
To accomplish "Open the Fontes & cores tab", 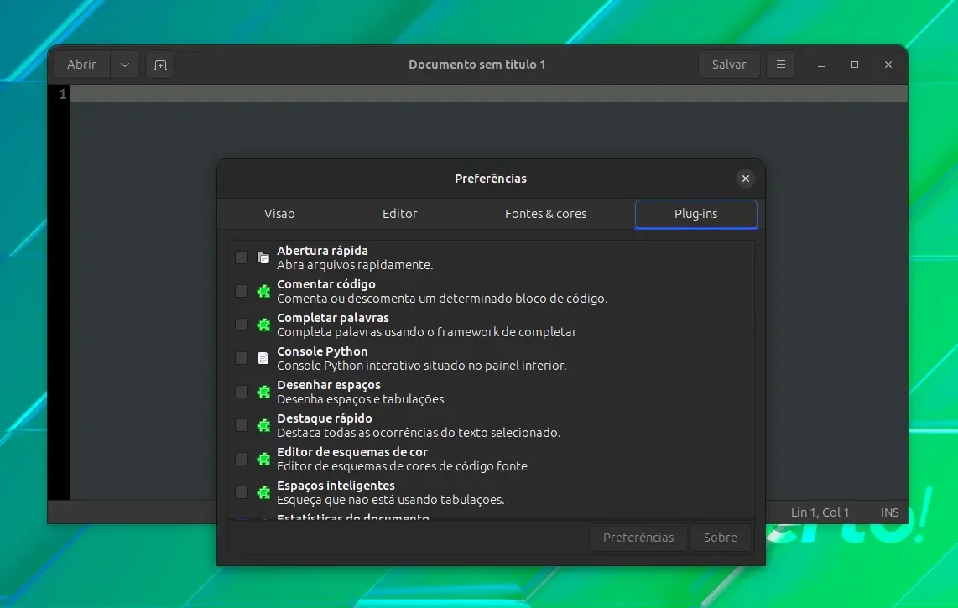I will click(545, 214).
